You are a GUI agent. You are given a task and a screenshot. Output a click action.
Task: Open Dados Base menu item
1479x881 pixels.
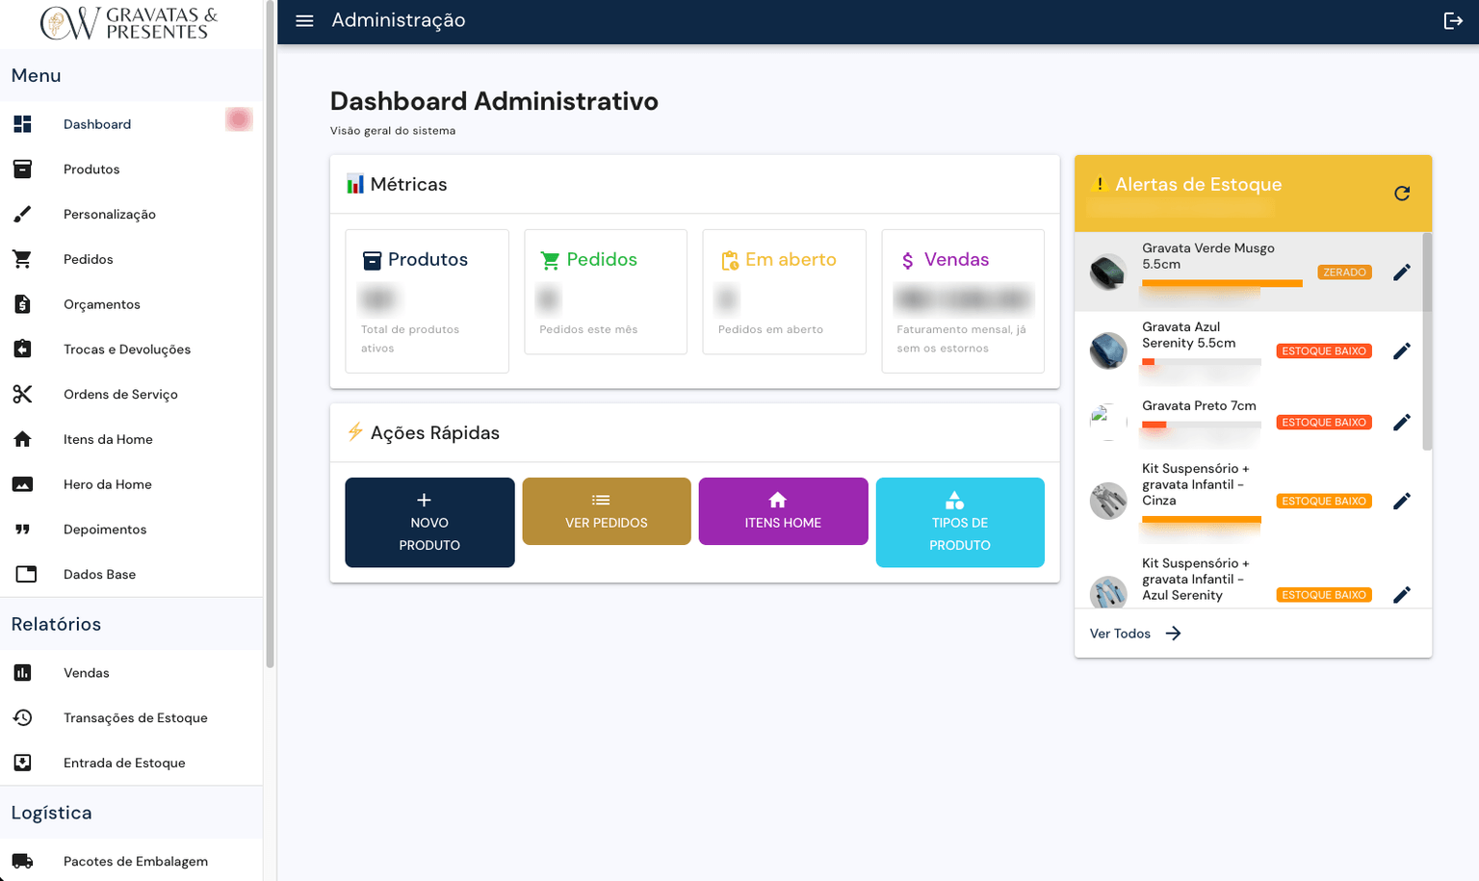pyautogui.click(x=131, y=574)
